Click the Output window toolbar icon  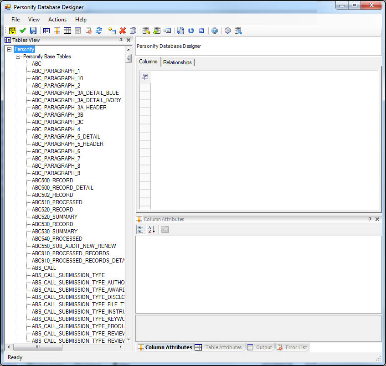[x=78, y=31]
